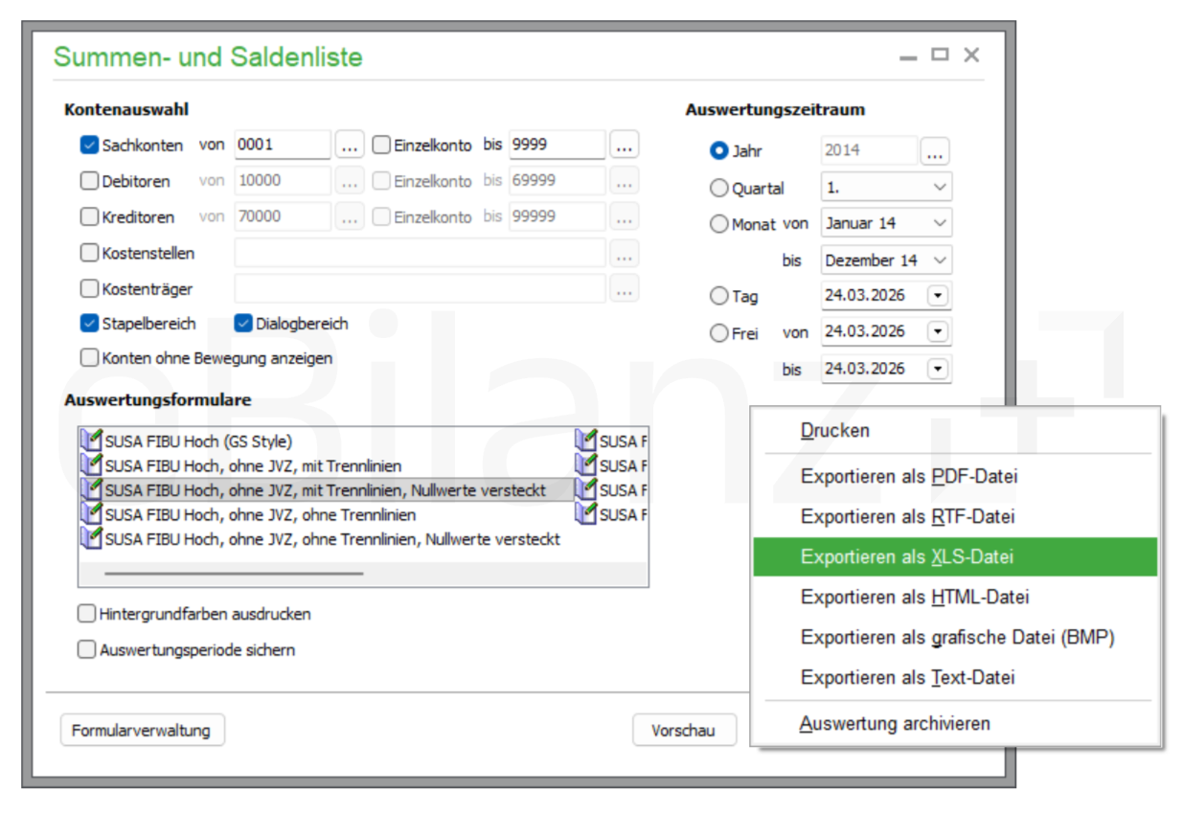This screenshot has height=814, width=1183.
Task: Choose 'Auswertung archivieren' menu entry
Action: point(955,723)
